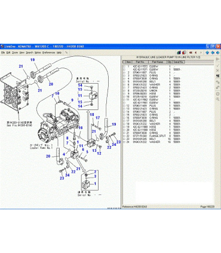Click the undo arrow icon in side strip
The height and width of the screenshot is (253, 221).
pos(217,87)
